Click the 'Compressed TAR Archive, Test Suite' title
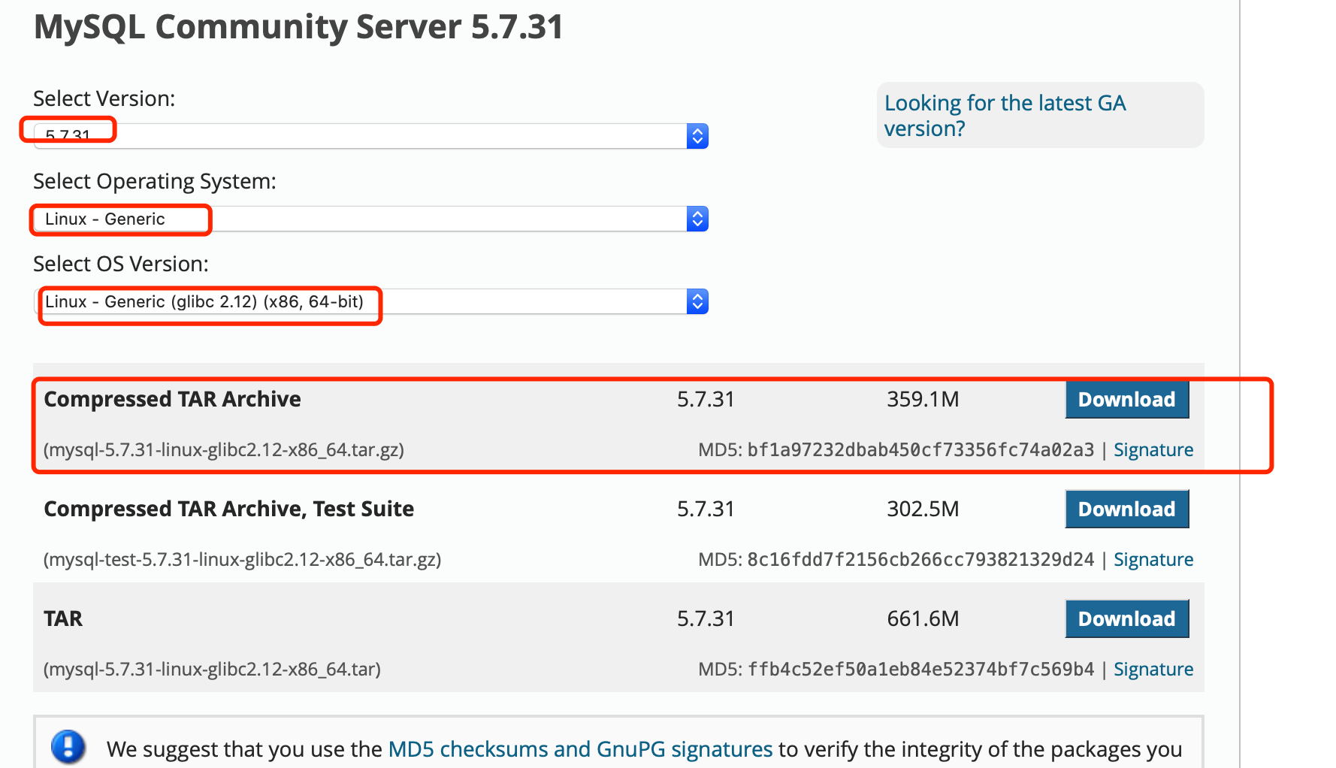 click(229, 509)
